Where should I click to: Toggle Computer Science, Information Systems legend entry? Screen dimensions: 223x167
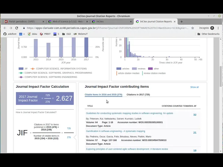click(x=59, y=69)
